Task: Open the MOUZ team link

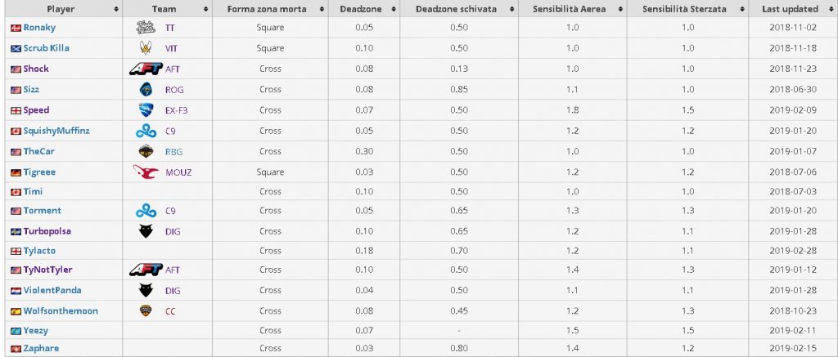Action: [x=178, y=172]
